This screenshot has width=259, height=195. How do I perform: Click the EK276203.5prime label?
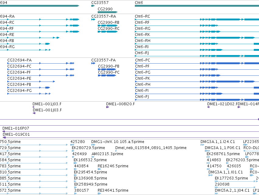243,160
